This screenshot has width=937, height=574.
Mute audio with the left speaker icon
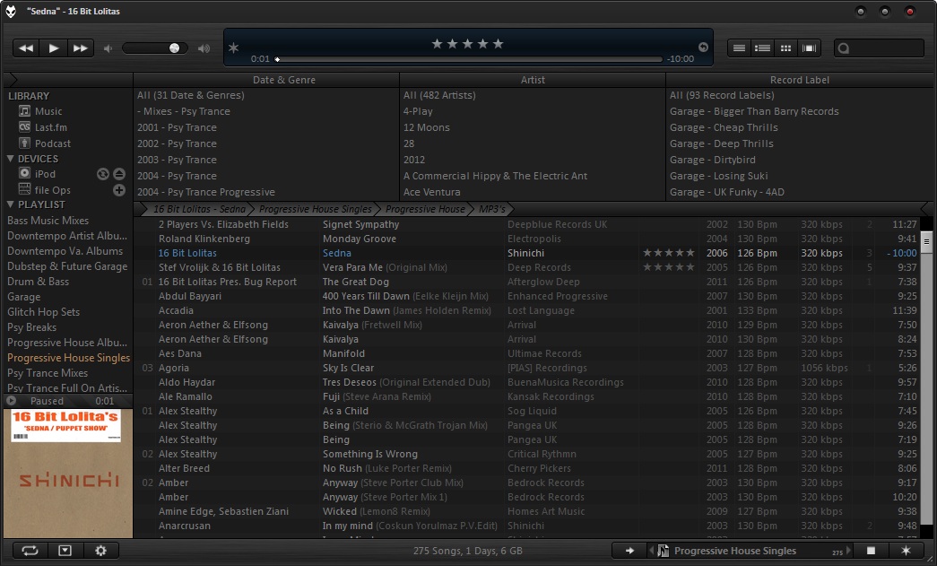coord(108,48)
